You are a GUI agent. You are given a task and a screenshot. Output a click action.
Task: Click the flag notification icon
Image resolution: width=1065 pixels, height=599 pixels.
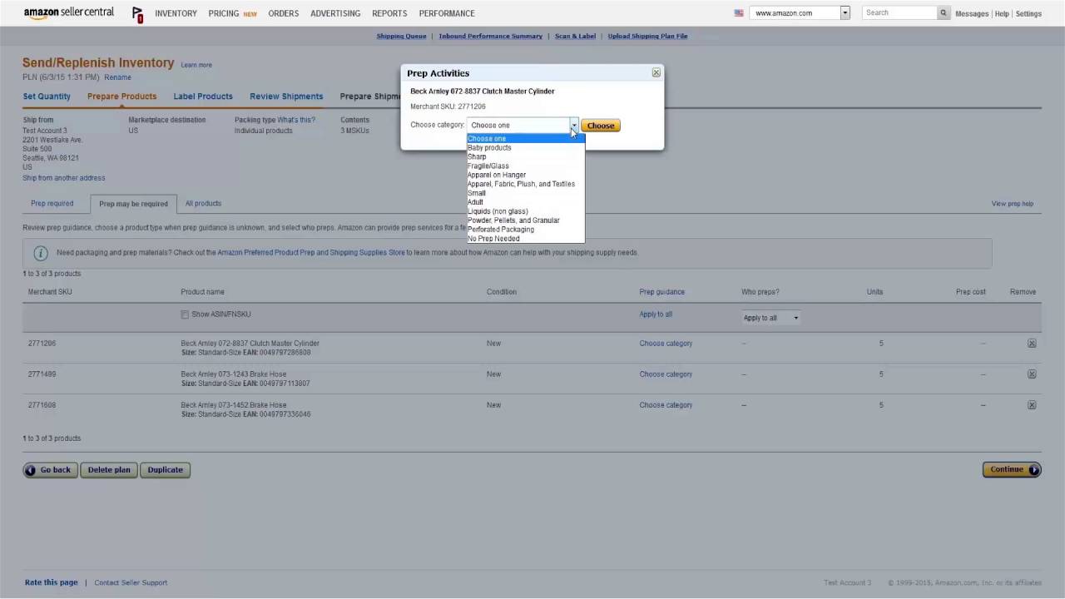(x=137, y=14)
